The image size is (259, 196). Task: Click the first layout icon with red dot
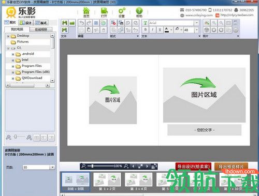[113, 23]
